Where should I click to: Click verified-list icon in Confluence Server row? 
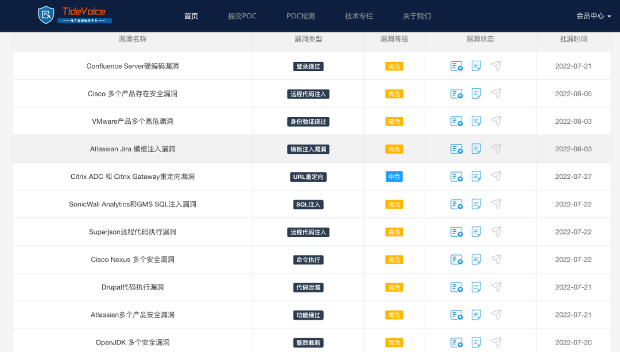click(457, 66)
